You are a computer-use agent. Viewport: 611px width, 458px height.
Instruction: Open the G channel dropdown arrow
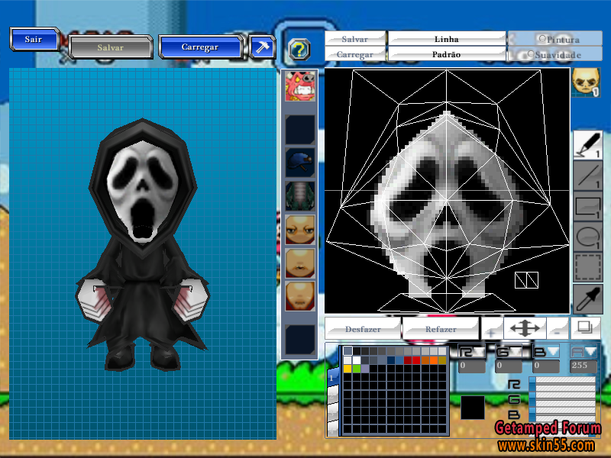pyautogui.click(x=516, y=352)
